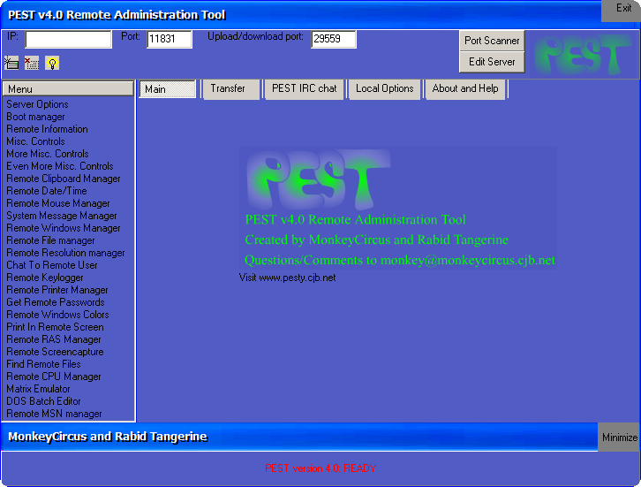This screenshot has width=641, height=487.
Task: Click the Visit www.pesty.cjb.net link
Action: coord(287,278)
